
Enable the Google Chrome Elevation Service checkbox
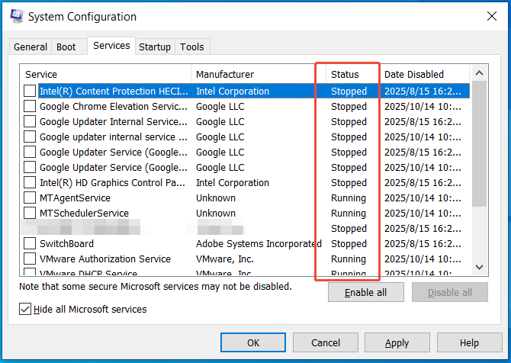(30, 106)
